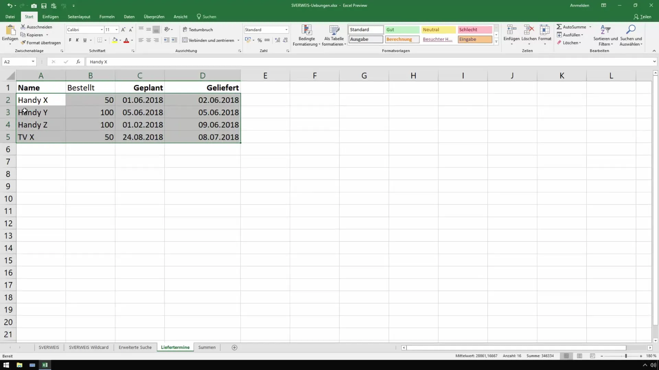Apply thousands separator 000 format

coord(267,40)
